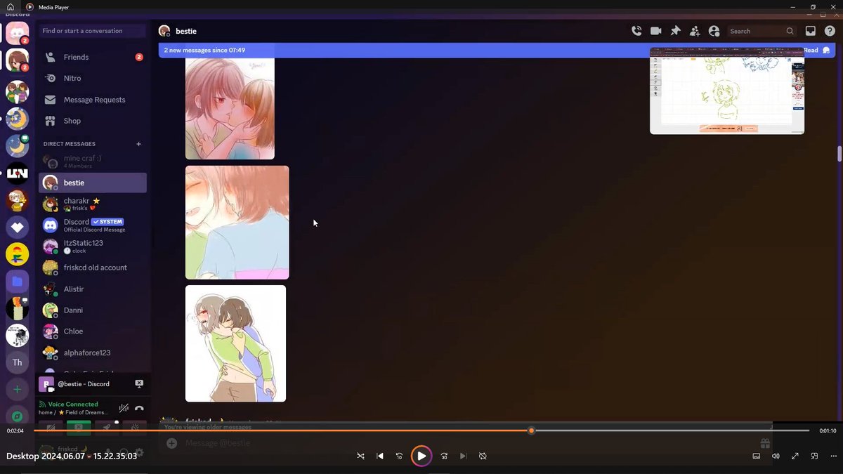
Task: Skip forward 30 seconds
Action: pyautogui.click(x=444, y=456)
